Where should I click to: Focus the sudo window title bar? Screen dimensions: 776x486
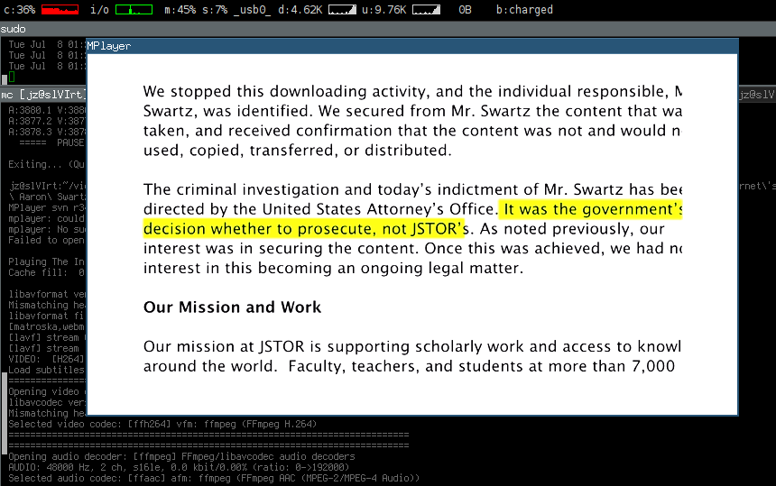tap(388, 29)
